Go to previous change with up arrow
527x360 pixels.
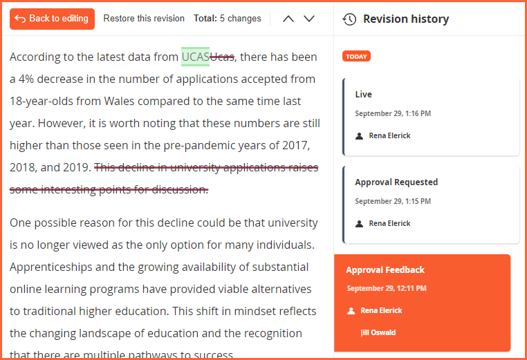pos(288,19)
